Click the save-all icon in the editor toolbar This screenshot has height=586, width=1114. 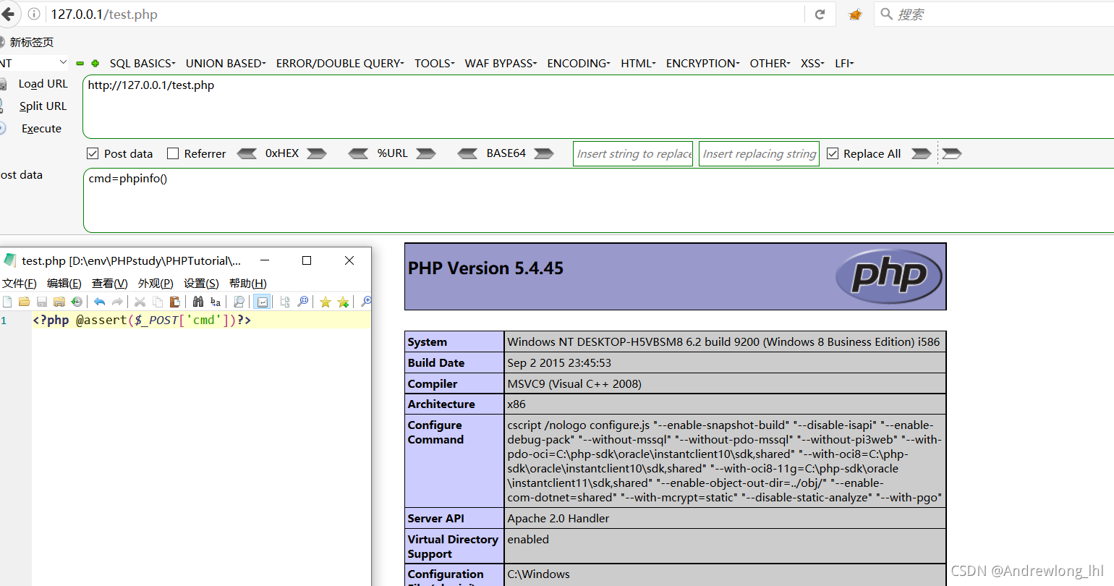click(x=59, y=302)
